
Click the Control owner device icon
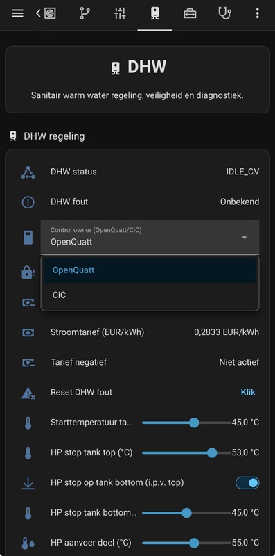coord(28,237)
